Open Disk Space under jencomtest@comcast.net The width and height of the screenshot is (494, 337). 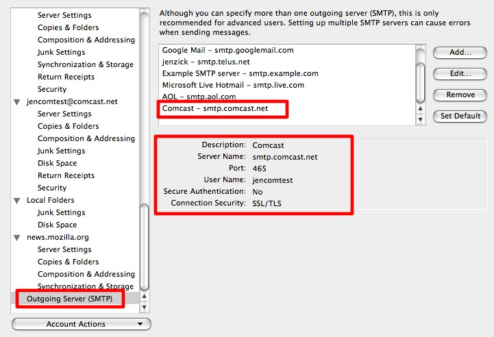tap(58, 163)
